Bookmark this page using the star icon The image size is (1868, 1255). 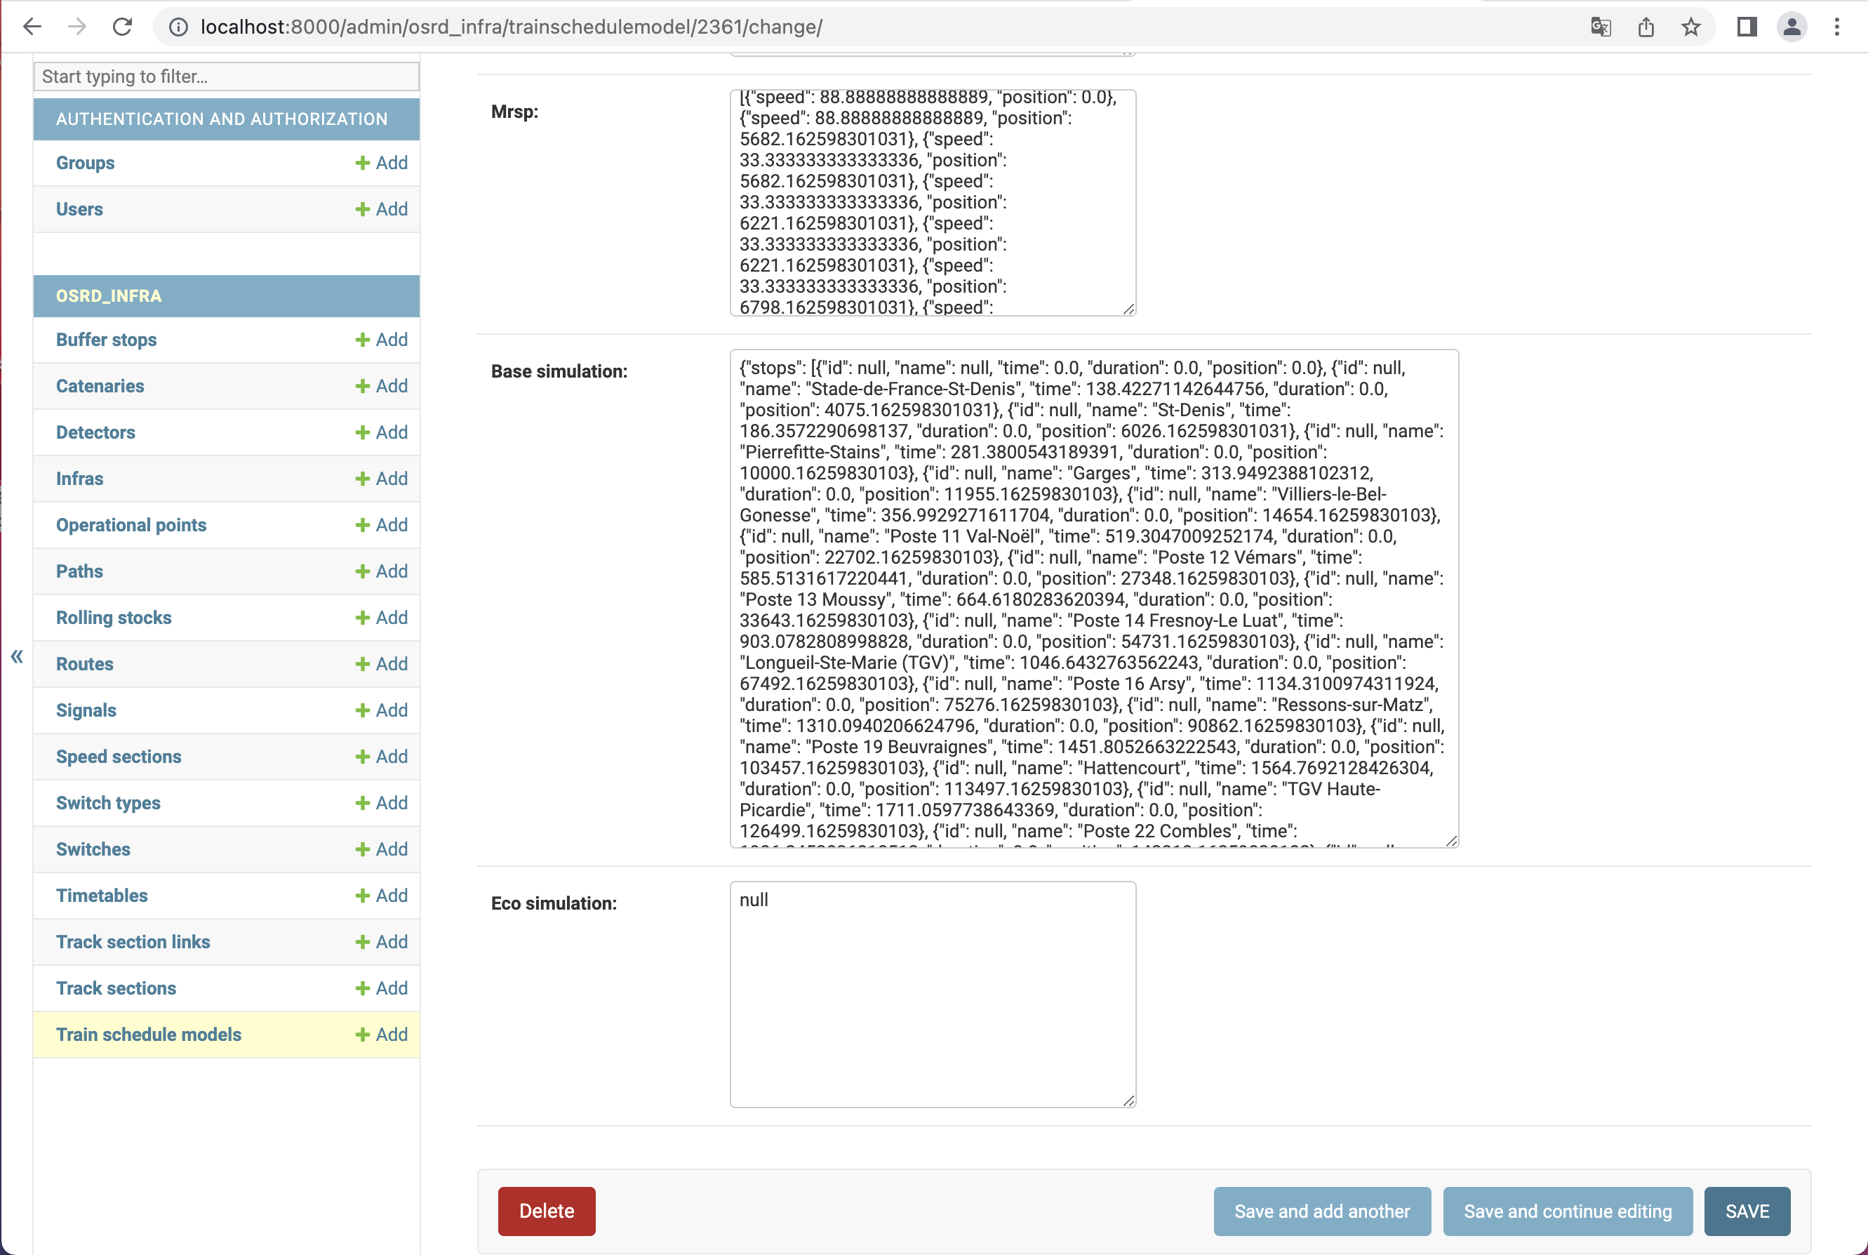(x=1690, y=27)
